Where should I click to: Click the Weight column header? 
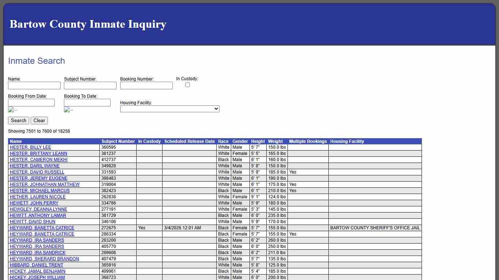[x=275, y=141]
